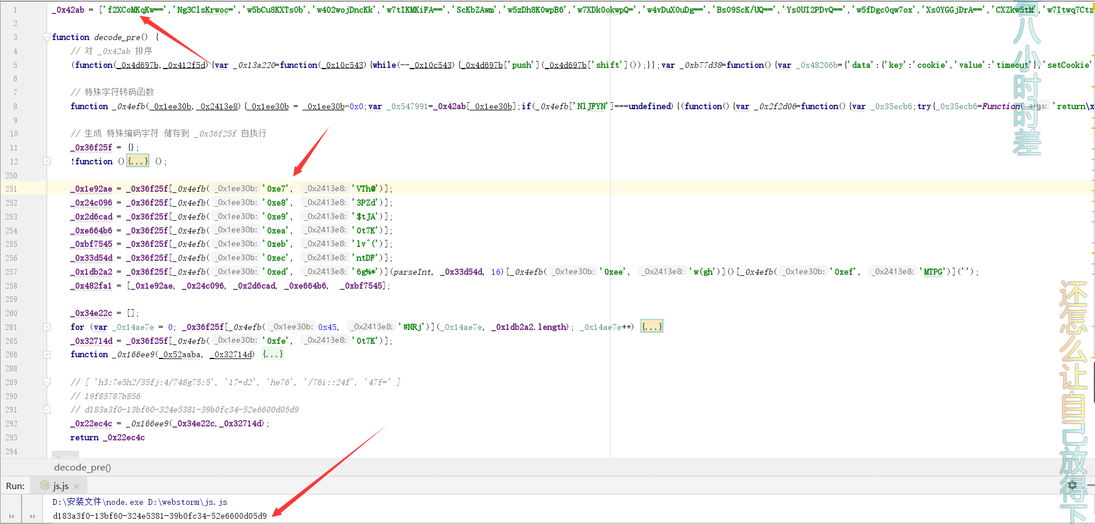Click the comment fold end marker at line 291
The image size is (1095, 524).
47,410
